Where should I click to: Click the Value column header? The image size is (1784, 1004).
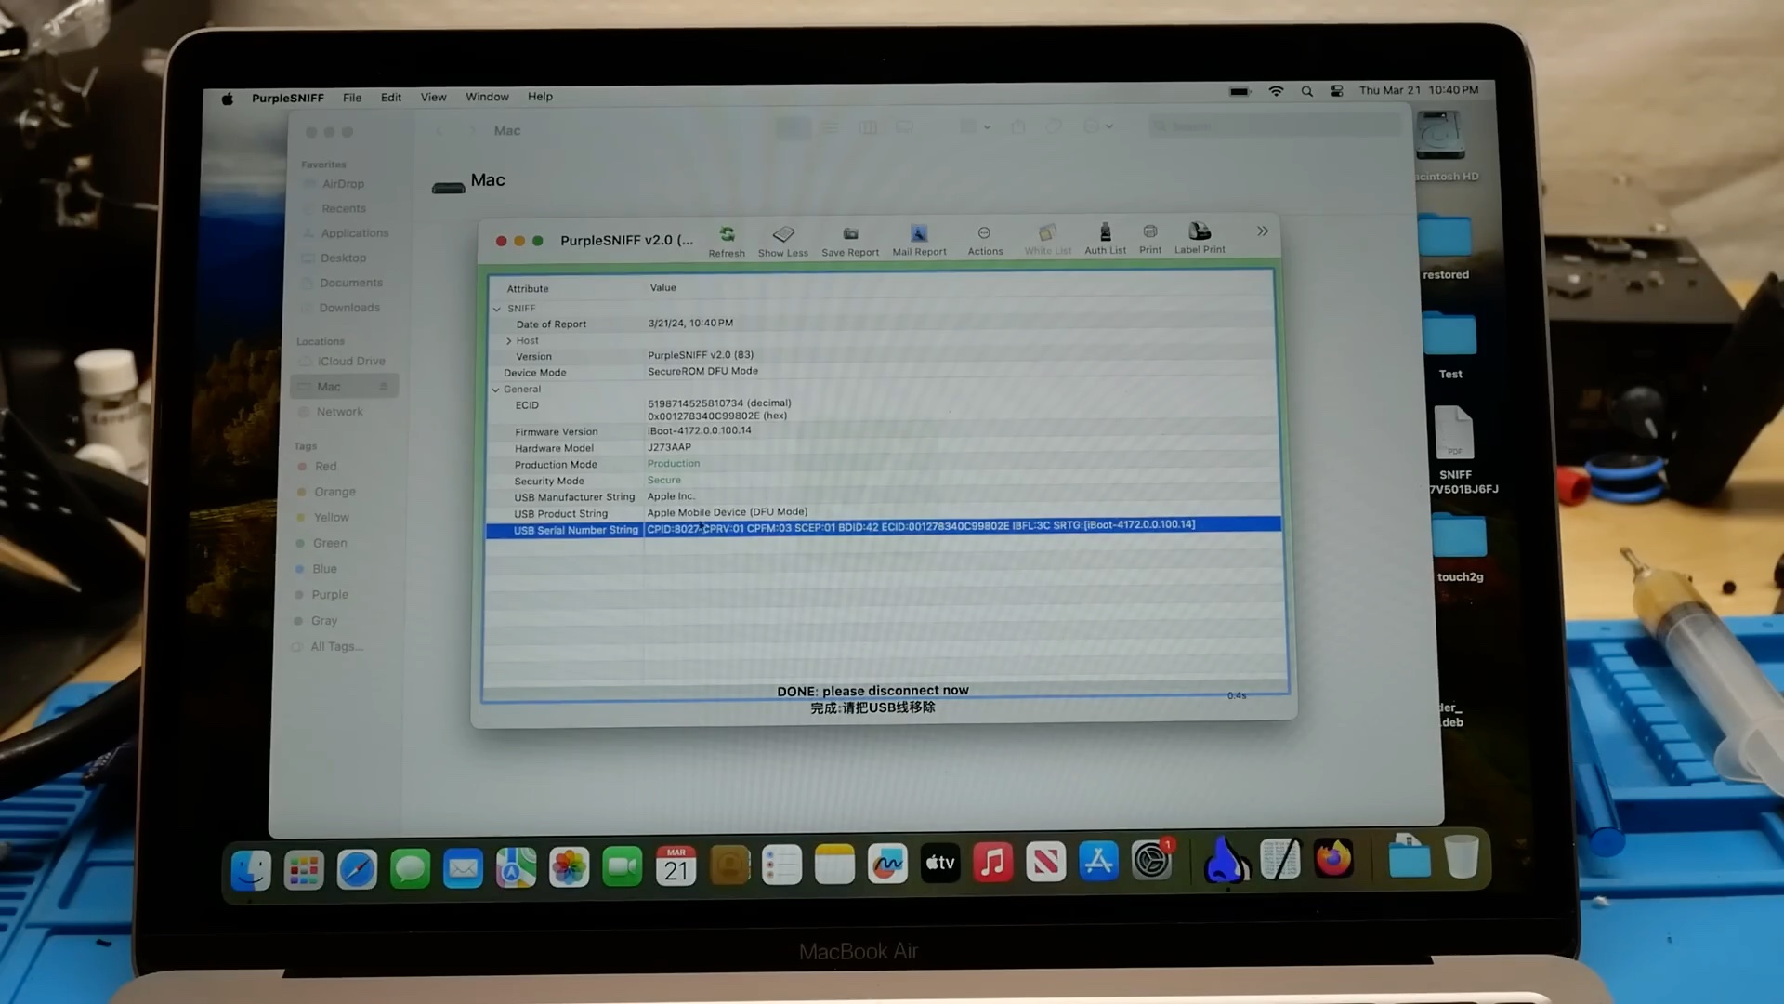pyautogui.click(x=663, y=288)
